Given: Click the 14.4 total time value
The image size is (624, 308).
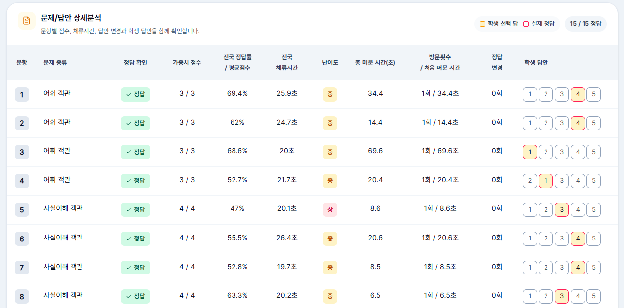Looking at the screenshot, I should click(375, 122).
